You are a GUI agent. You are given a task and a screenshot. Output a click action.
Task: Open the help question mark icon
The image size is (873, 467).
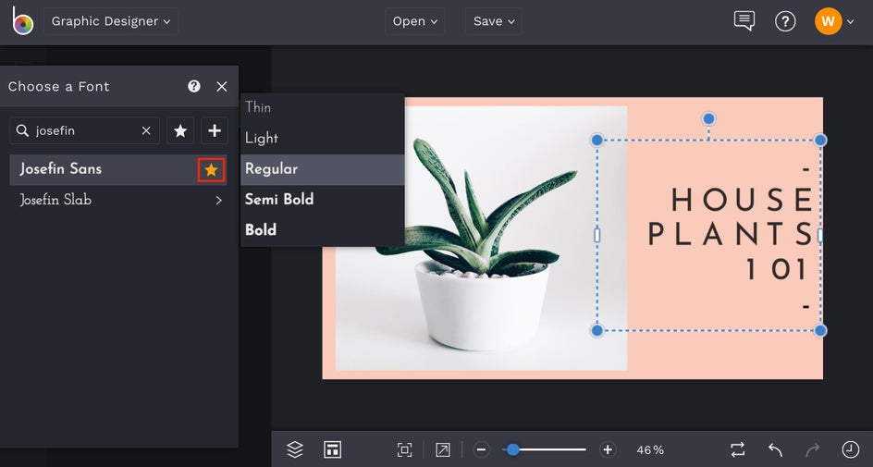click(785, 21)
